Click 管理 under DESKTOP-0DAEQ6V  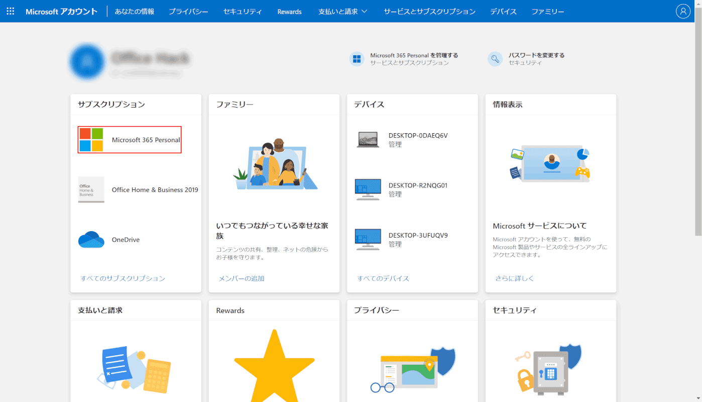[395, 144]
